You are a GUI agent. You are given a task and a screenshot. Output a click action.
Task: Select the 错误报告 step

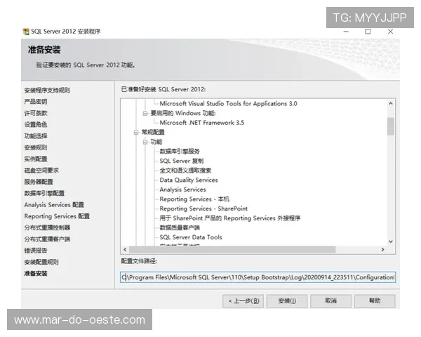(x=36, y=251)
